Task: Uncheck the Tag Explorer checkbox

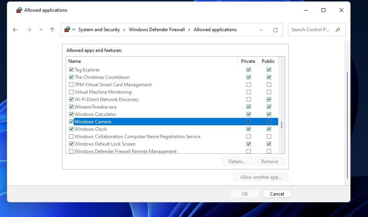Action: [71, 70]
